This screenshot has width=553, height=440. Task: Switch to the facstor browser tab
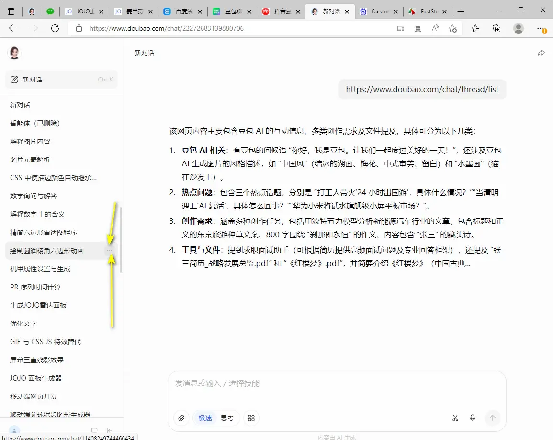click(379, 12)
